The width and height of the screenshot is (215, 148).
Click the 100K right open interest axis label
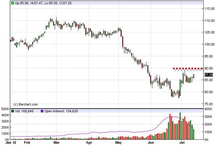(x=208, y=132)
